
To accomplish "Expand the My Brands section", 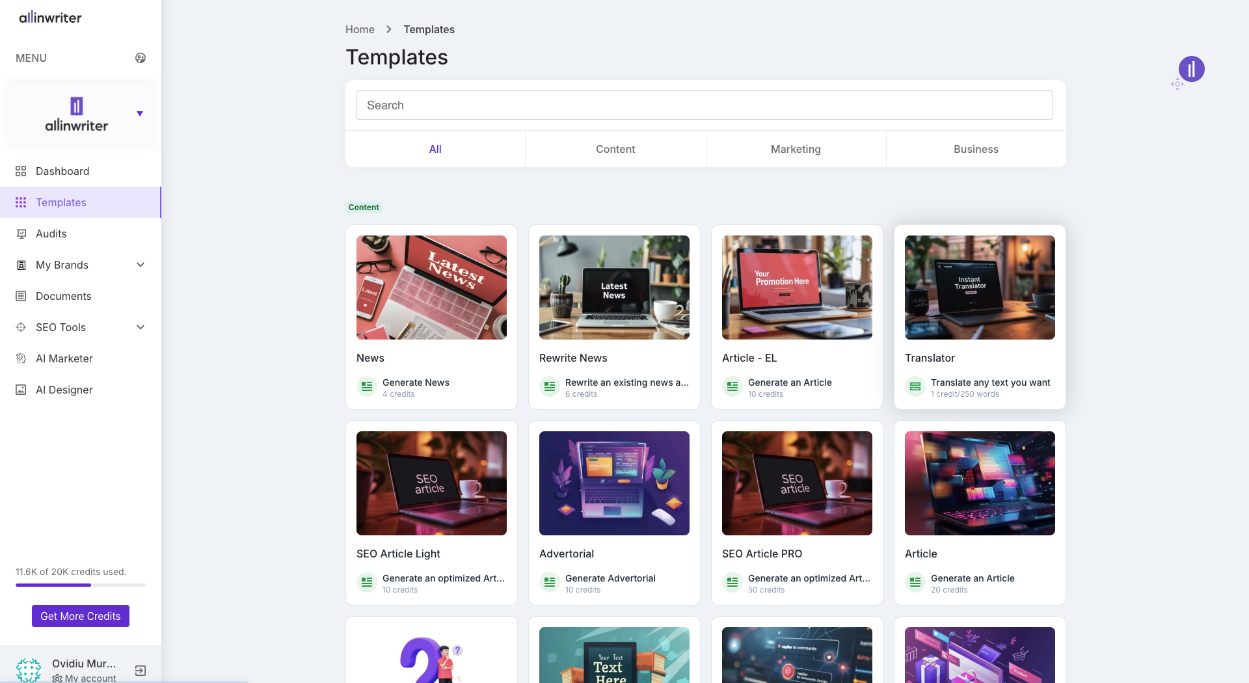I will pyautogui.click(x=141, y=265).
